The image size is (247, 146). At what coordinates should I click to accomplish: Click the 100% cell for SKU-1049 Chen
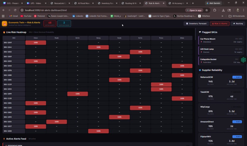point(36,42)
